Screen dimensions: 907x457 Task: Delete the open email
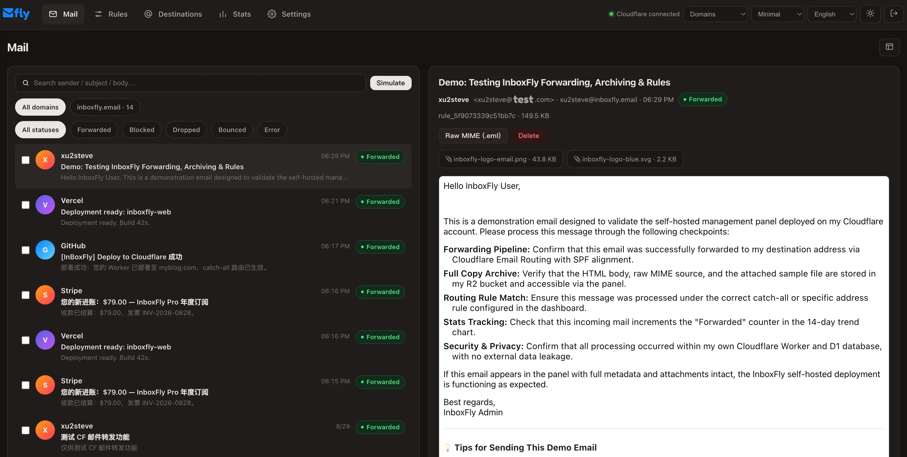point(528,136)
